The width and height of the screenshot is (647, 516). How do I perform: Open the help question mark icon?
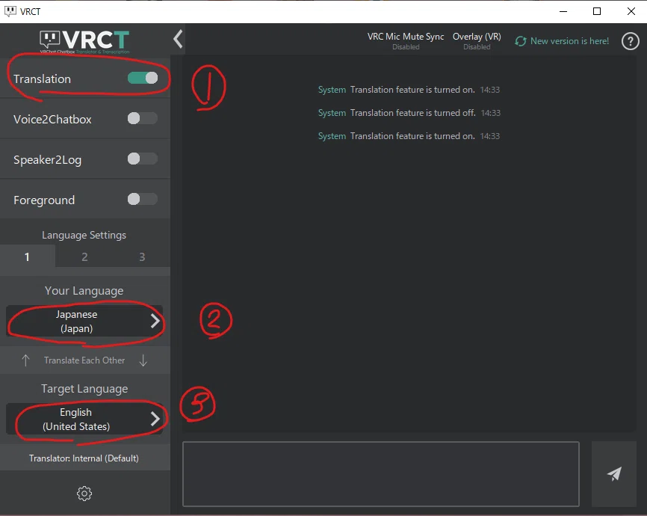click(x=630, y=41)
